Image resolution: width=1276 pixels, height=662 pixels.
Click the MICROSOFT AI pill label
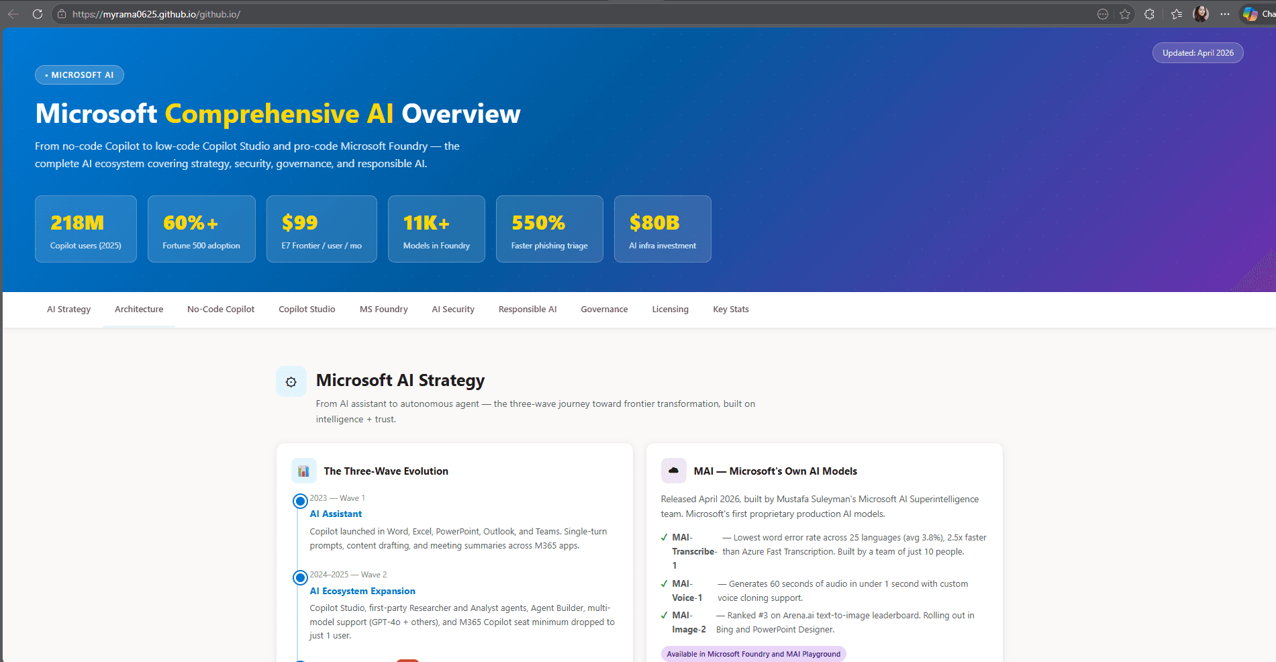[79, 75]
